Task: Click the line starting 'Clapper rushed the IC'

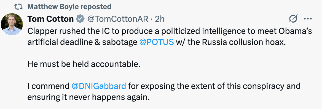Action: coord(170,31)
